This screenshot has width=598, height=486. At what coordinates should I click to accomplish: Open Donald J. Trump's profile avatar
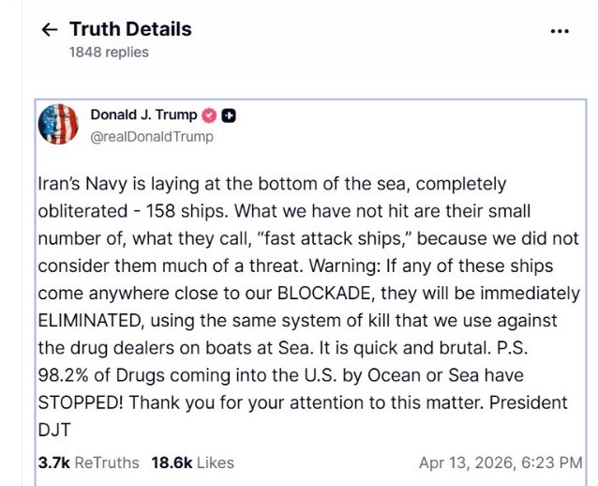[58, 124]
